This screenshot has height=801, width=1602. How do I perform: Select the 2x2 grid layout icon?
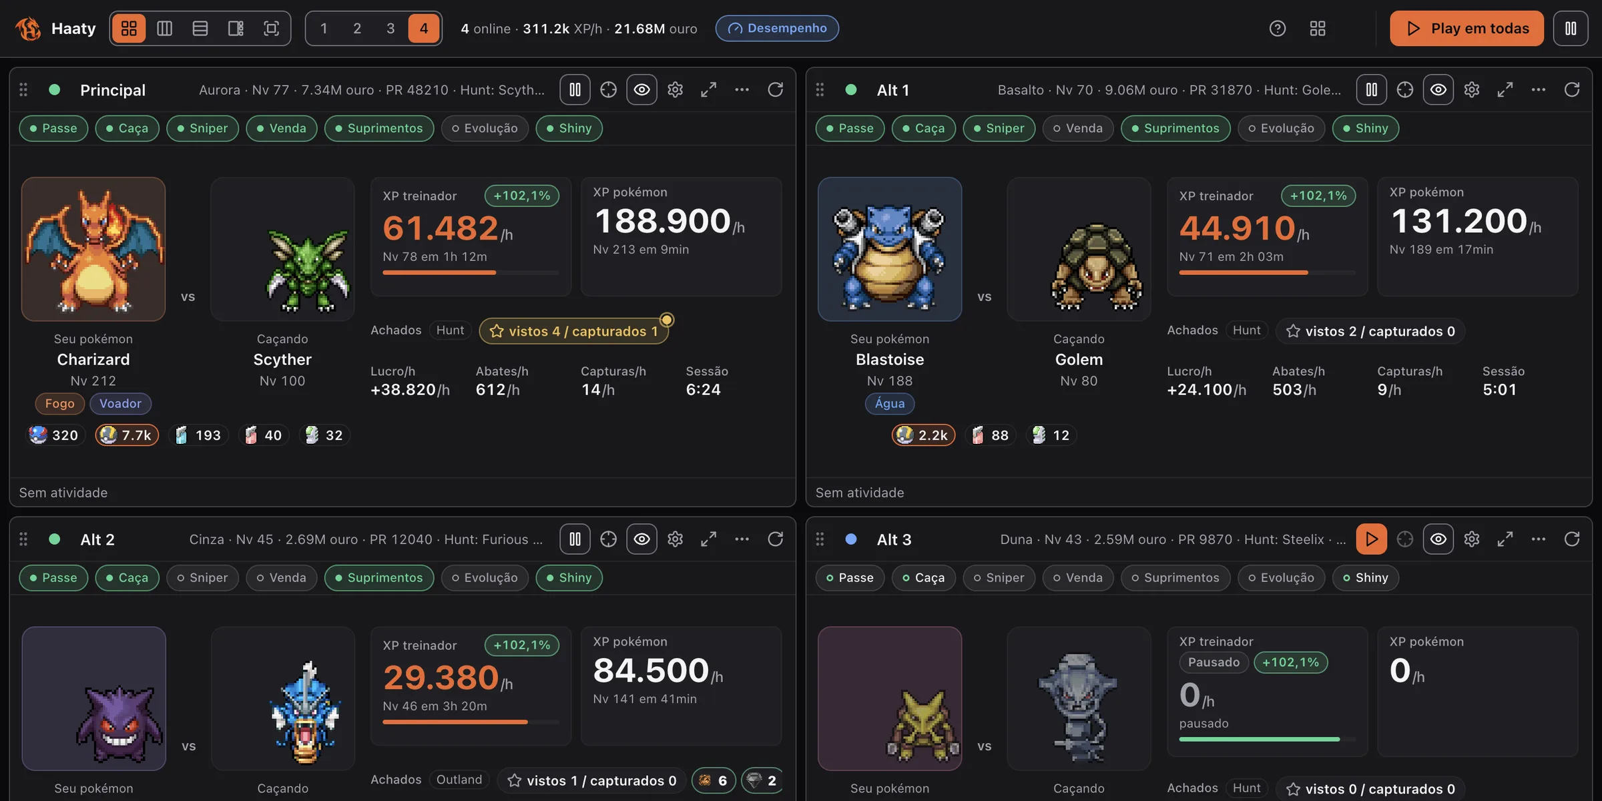click(x=129, y=28)
